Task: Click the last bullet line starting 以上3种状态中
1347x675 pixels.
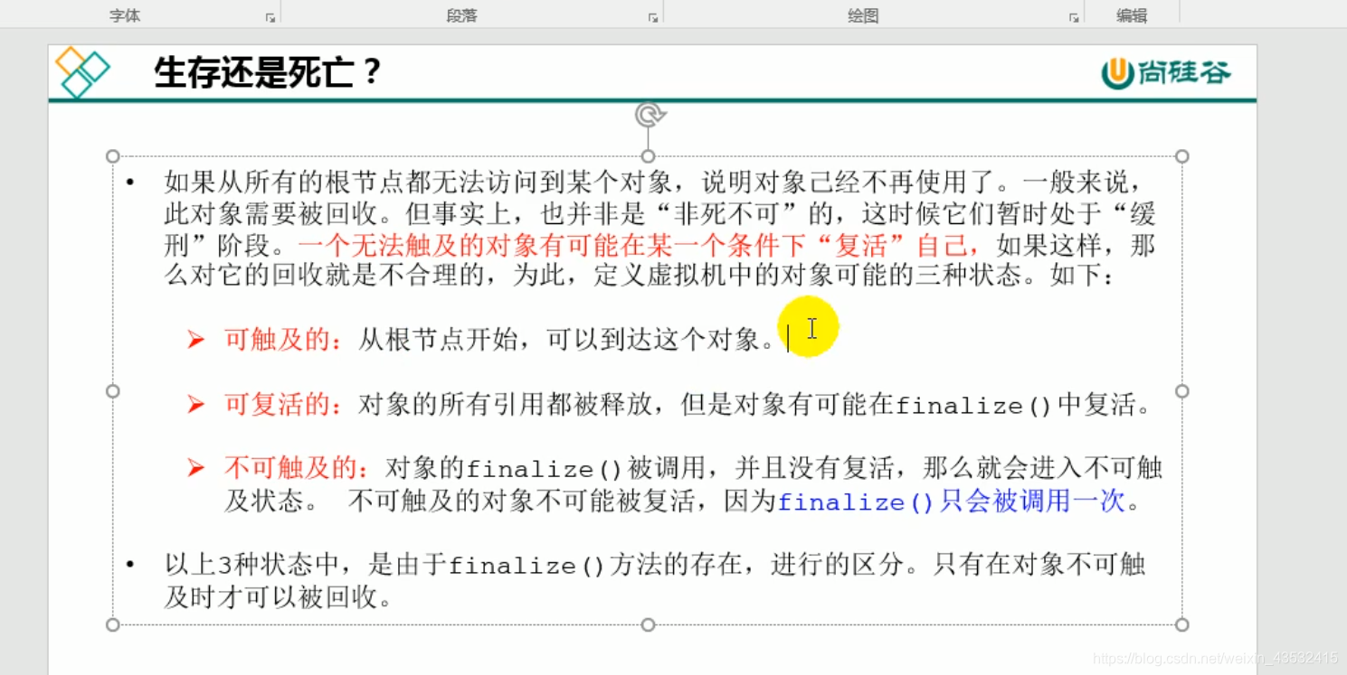Action: tap(655, 566)
